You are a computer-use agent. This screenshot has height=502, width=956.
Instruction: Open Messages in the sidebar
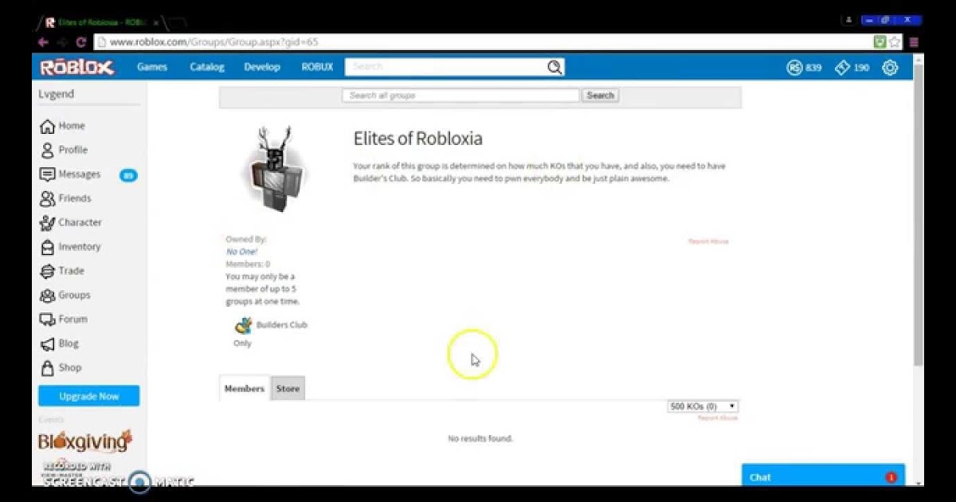tap(70, 175)
